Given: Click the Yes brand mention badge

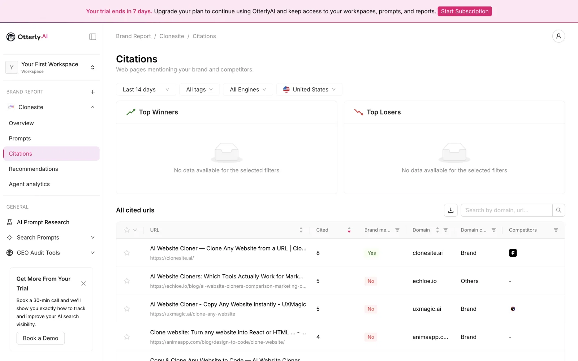Looking at the screenshot, I should click(372, 253).
